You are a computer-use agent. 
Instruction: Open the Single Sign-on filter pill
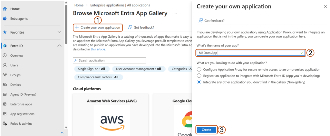coord(92,69)
